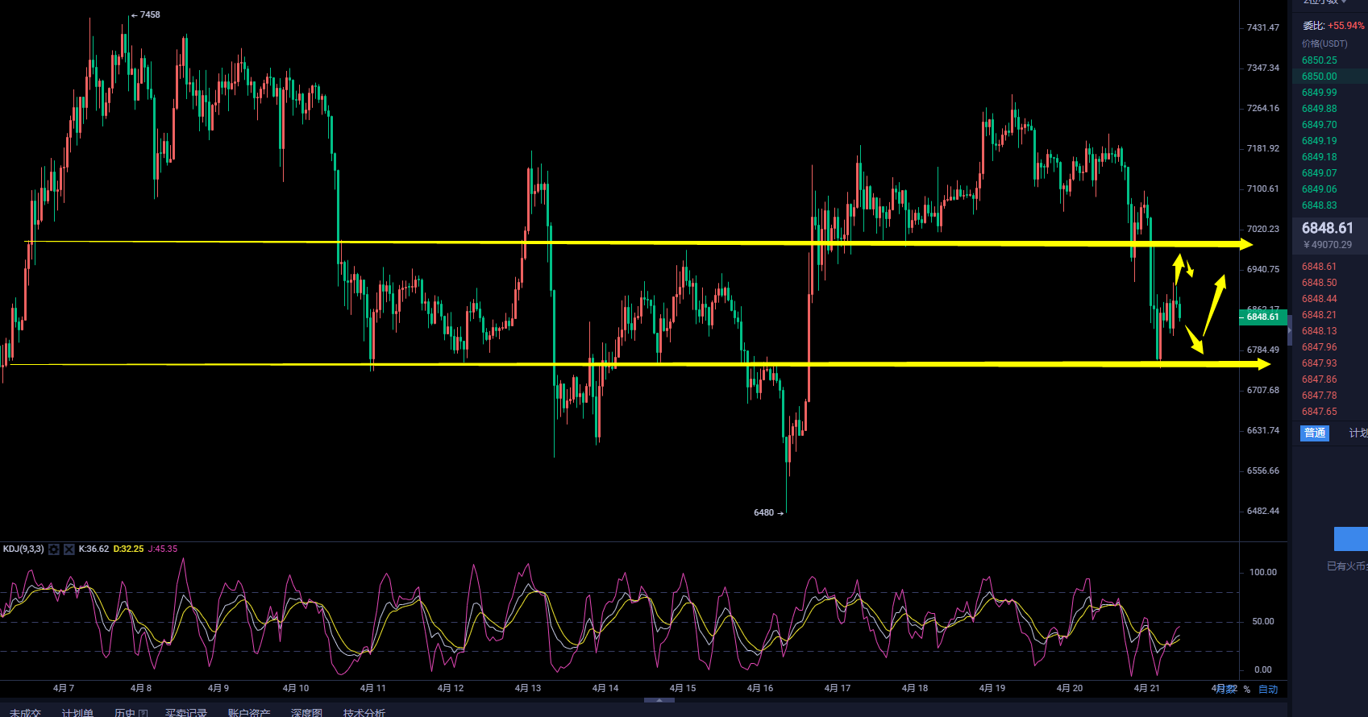Toggle percent scale on the chart axis
1368x717 pixels.
point(1246,690)
